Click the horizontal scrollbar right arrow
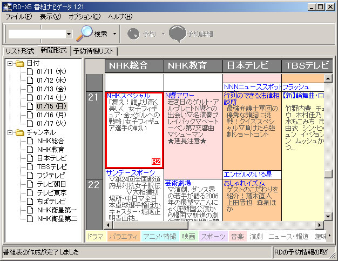The height and width of the screenshot is (261, 338). (x=320, y=225)
